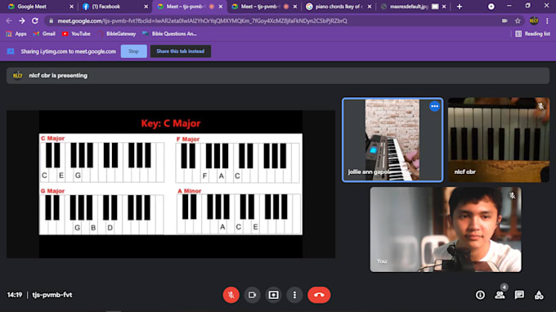Click the address bar URL
The height and width of the screenshot is (312, 556).
point(202,21)
